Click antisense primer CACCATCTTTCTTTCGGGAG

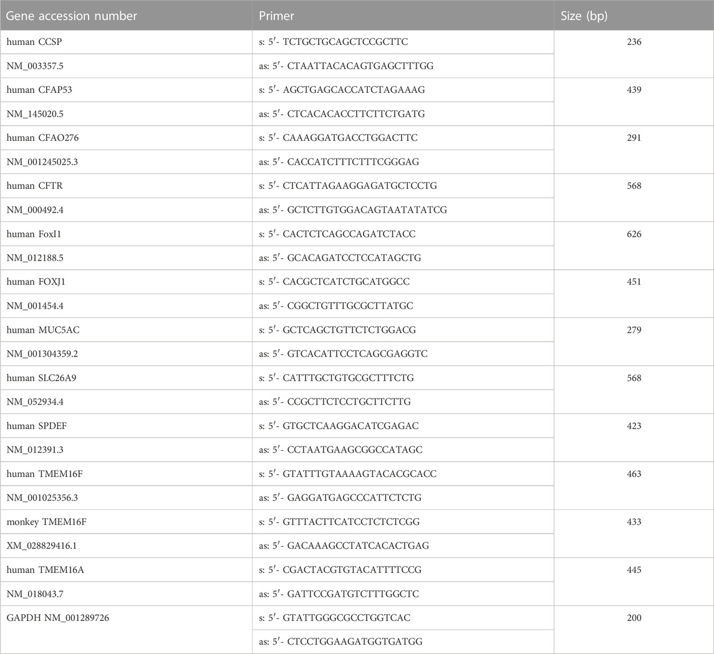tap(353, 162)
